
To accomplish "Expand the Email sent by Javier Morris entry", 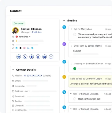I will pos(72,46).
